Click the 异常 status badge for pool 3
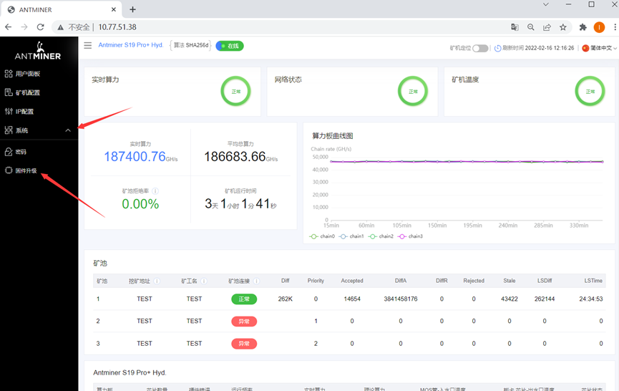 pyautogui.click(x=244, y=344)
